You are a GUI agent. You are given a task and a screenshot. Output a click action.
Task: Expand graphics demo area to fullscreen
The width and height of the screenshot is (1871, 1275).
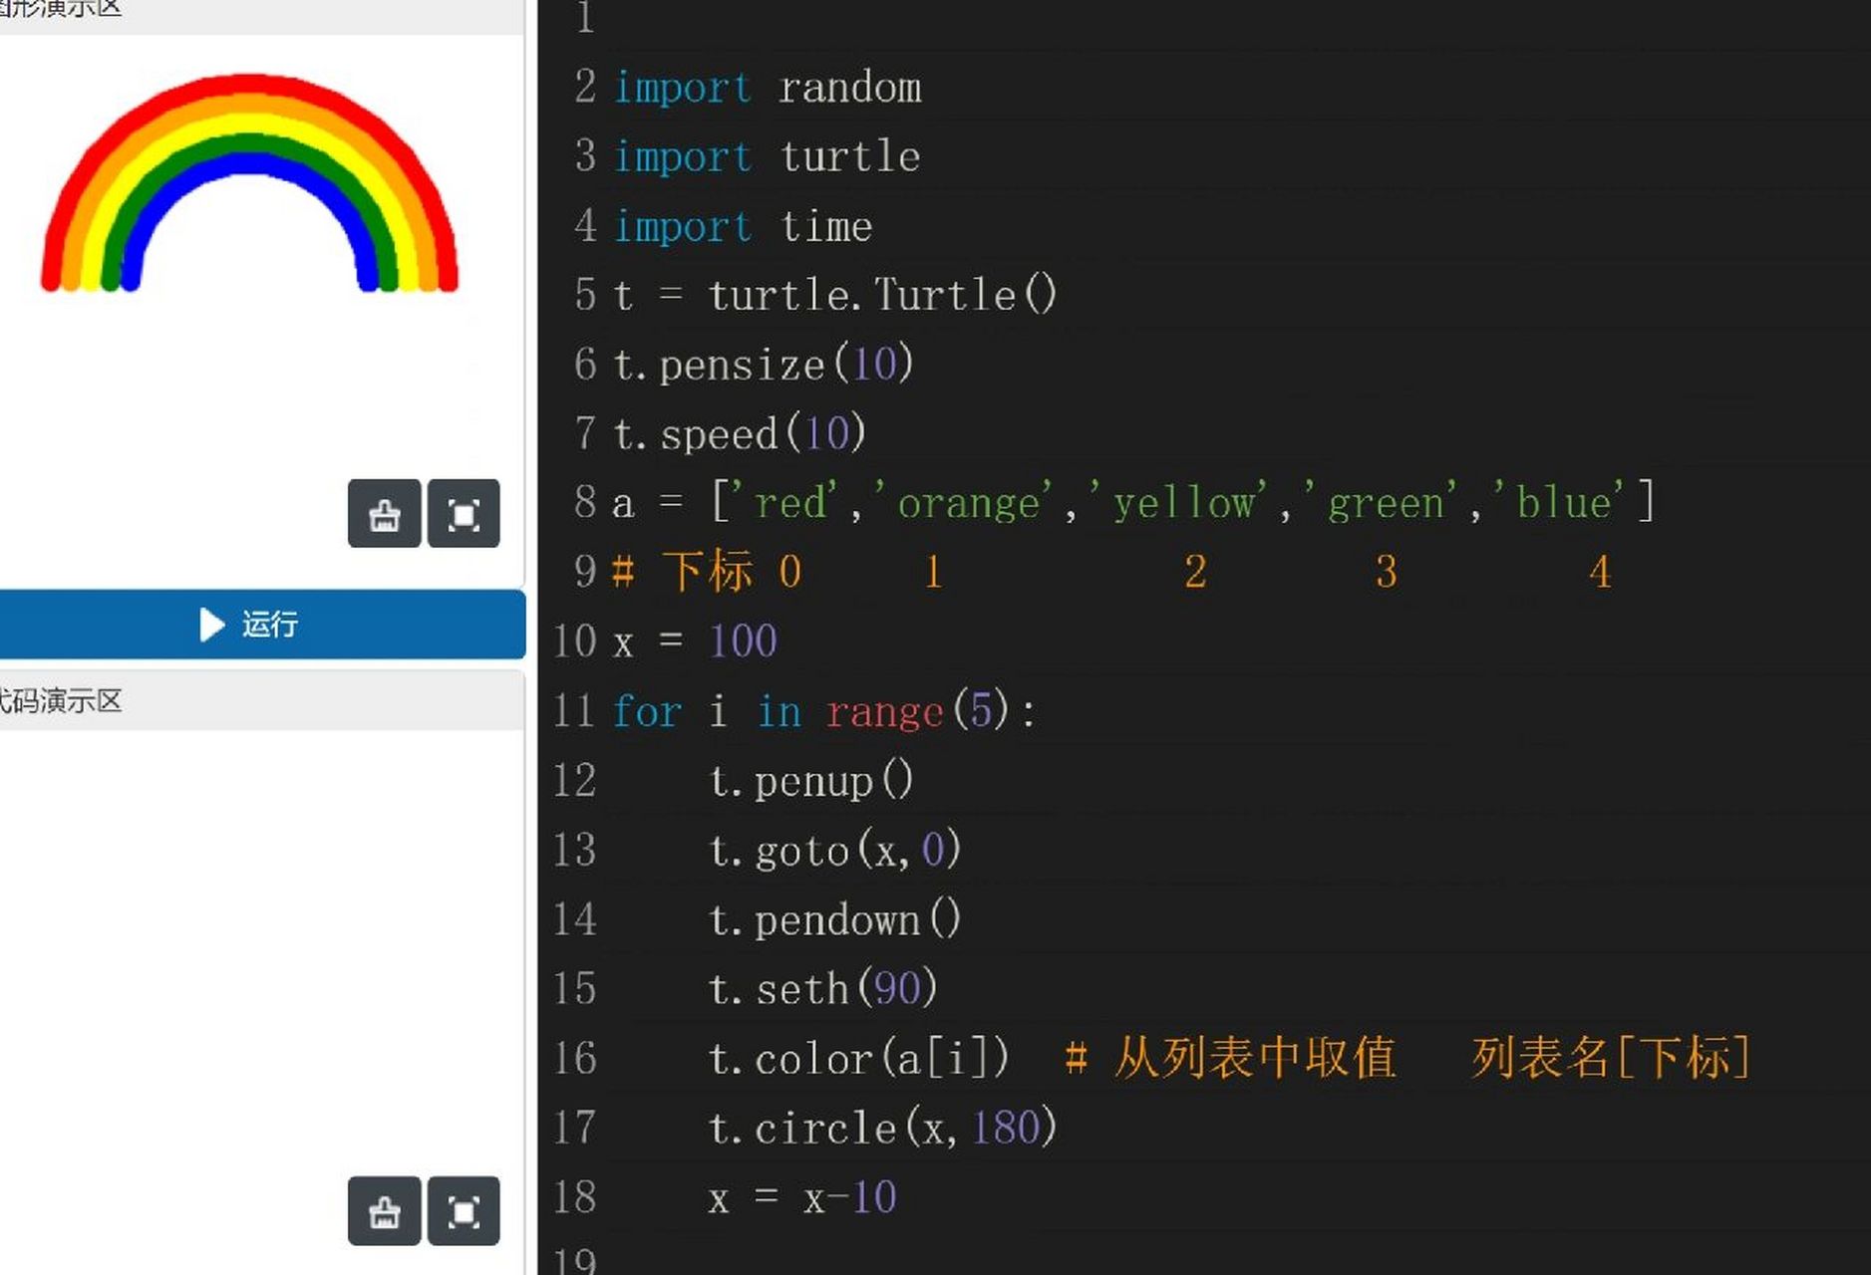click(x=464, y=514)
